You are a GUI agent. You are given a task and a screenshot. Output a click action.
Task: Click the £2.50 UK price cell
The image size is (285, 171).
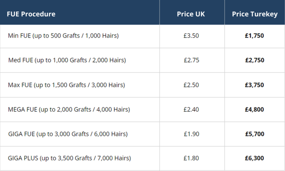point(191,85)
